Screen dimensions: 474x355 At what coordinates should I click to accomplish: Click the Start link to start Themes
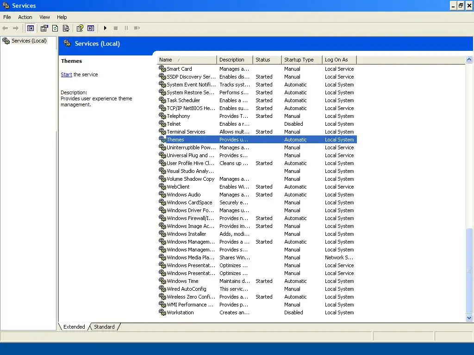[x=66, y=74]
